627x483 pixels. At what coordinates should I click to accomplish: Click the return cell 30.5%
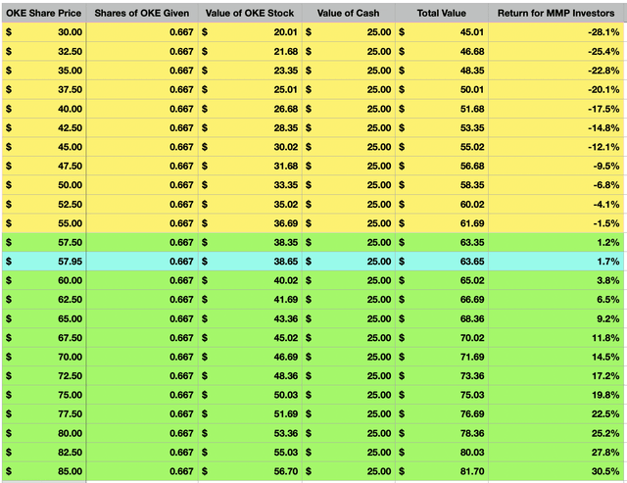[x=555, y=471]
